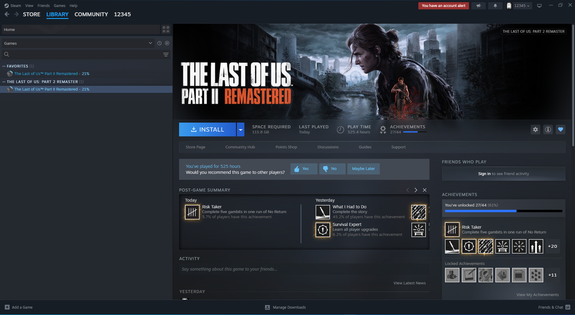Open the 12345 account dropdown
Screen dimensions: 575x315
pyautogui.click(x=518, y=6)
